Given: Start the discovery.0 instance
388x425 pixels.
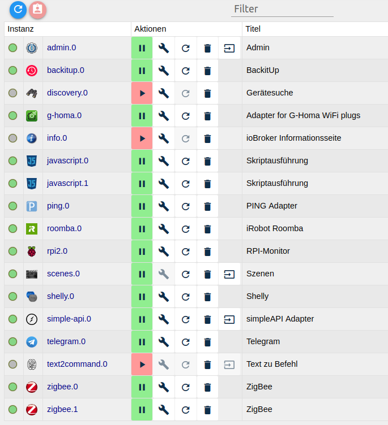Looking at the screenshot, I should [x=142, y=93].
